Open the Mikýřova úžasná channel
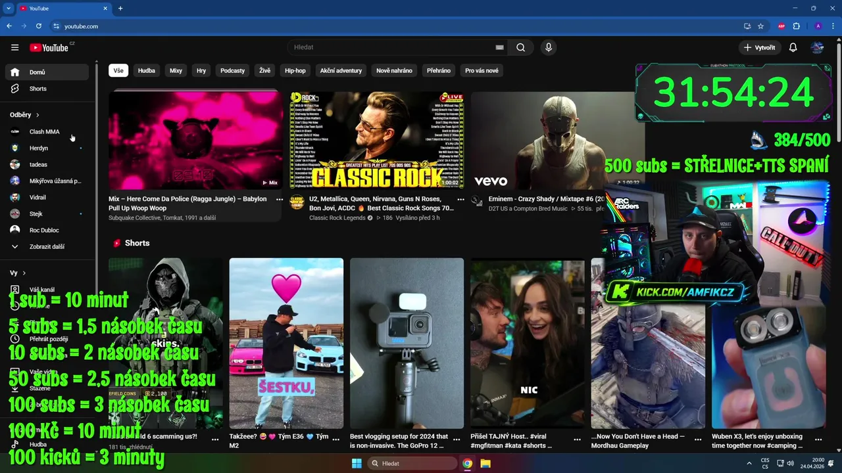The height and width of the screenshot is (473, 842). (x=47, y=181)
